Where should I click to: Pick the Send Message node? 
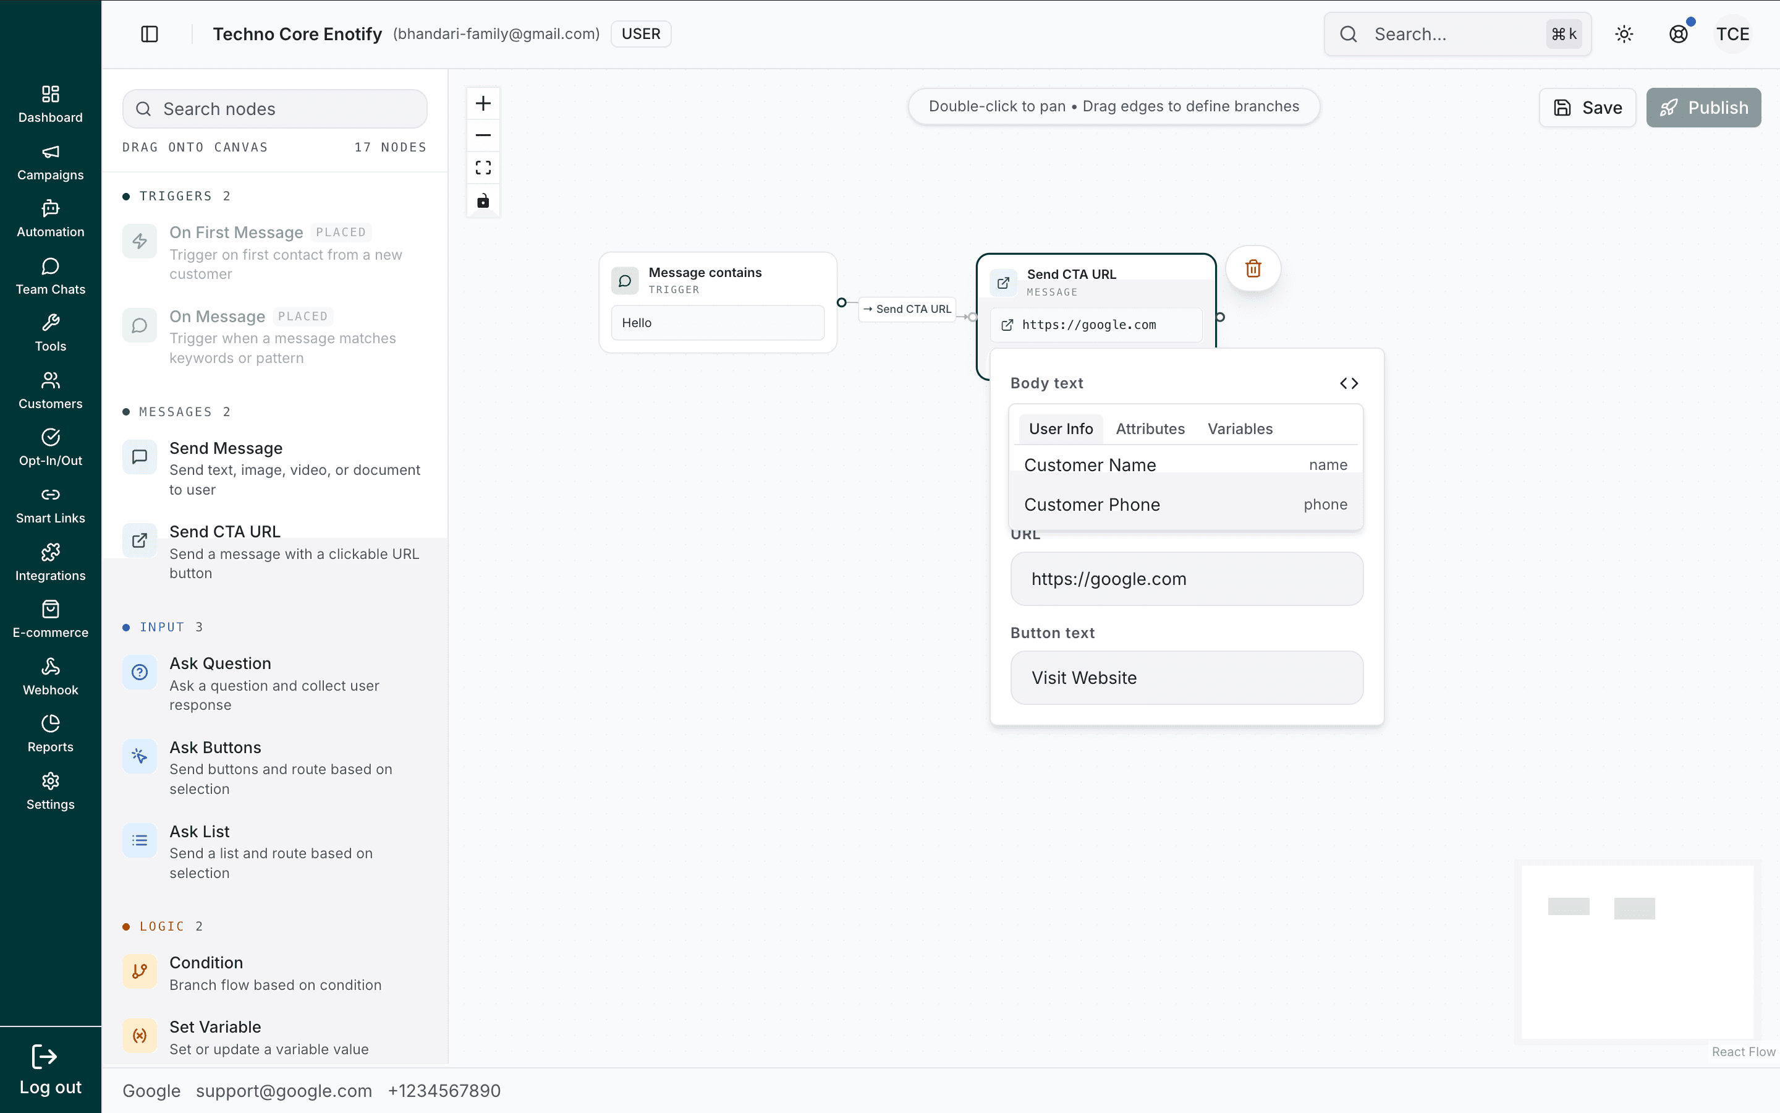coord(274,468)
